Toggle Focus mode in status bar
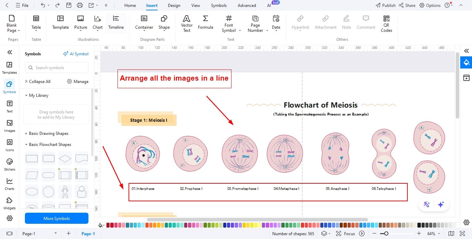Screen dimensions: 472x239 [x=345, y=233]
